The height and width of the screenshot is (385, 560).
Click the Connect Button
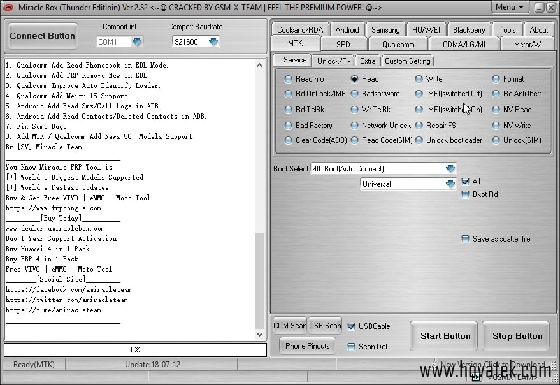43,36
